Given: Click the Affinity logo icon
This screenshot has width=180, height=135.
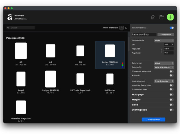Looking at the screenshot, I should (x=10, y=17).
